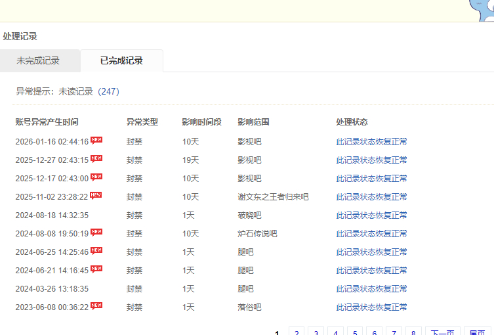Jump to page 8 of records
This screenshot has width=494, height=335.
414,332
